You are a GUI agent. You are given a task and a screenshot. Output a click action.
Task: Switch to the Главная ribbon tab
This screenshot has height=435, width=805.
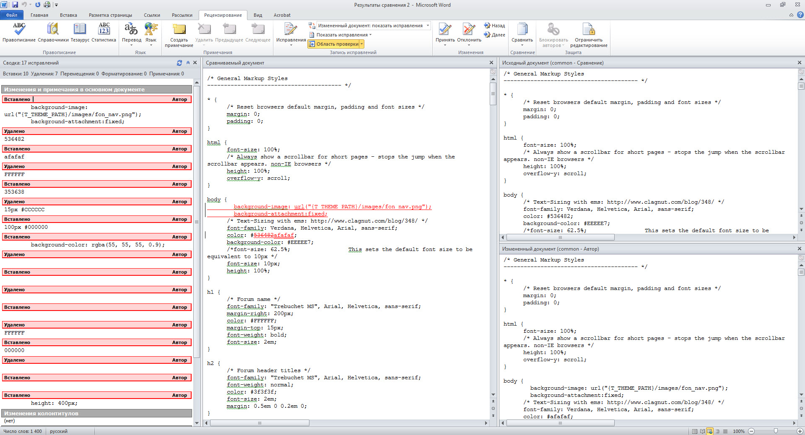pos(39,15)
